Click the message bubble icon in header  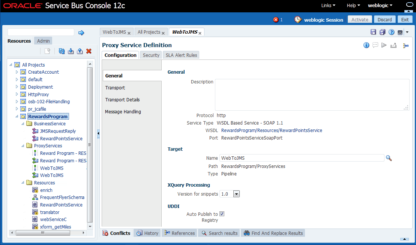coord(410,4)
